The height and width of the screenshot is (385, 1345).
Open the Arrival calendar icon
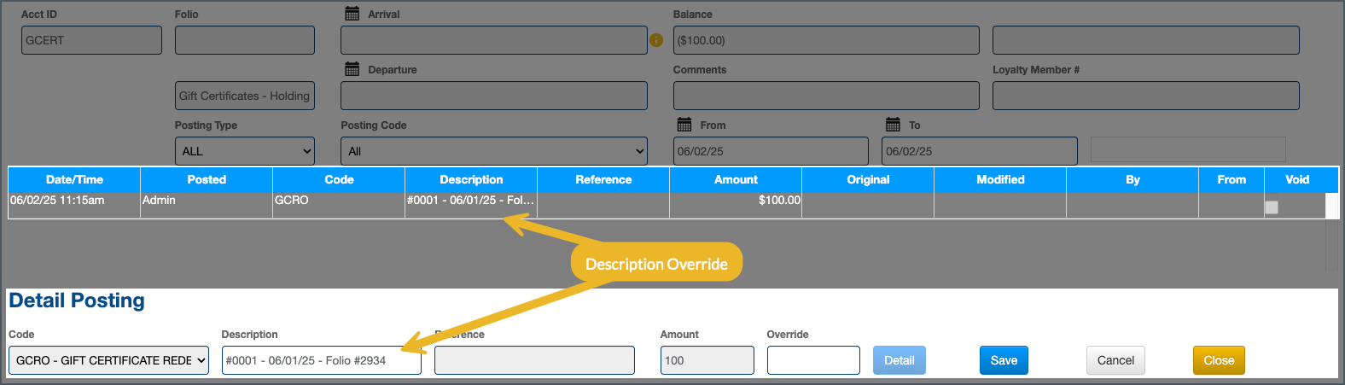point(352,14)
